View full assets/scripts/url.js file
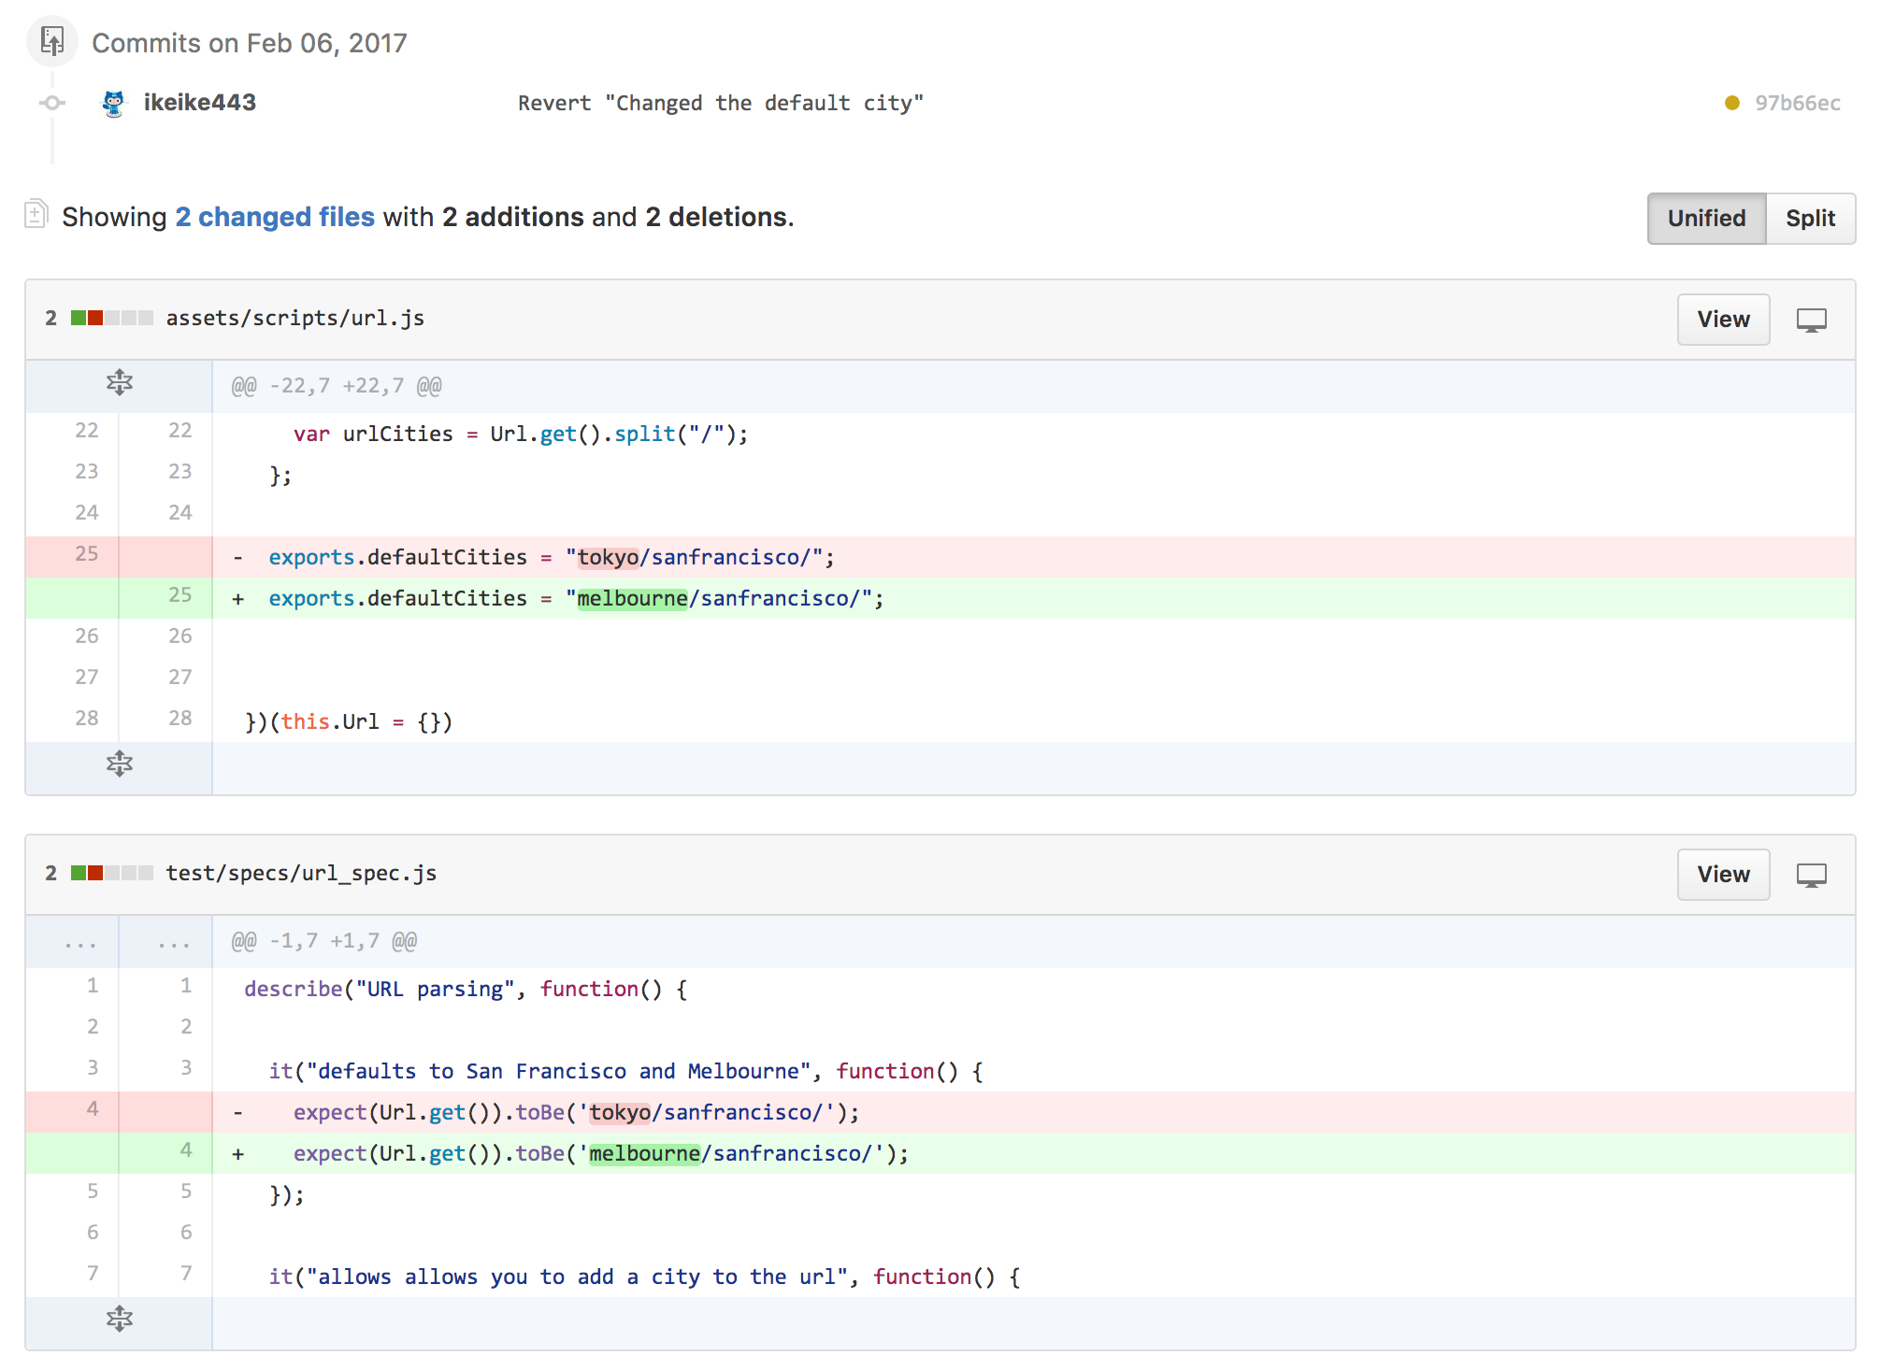This screenshot has height=1370, width=1881. pyautogui.click(x=1722, y=320)
